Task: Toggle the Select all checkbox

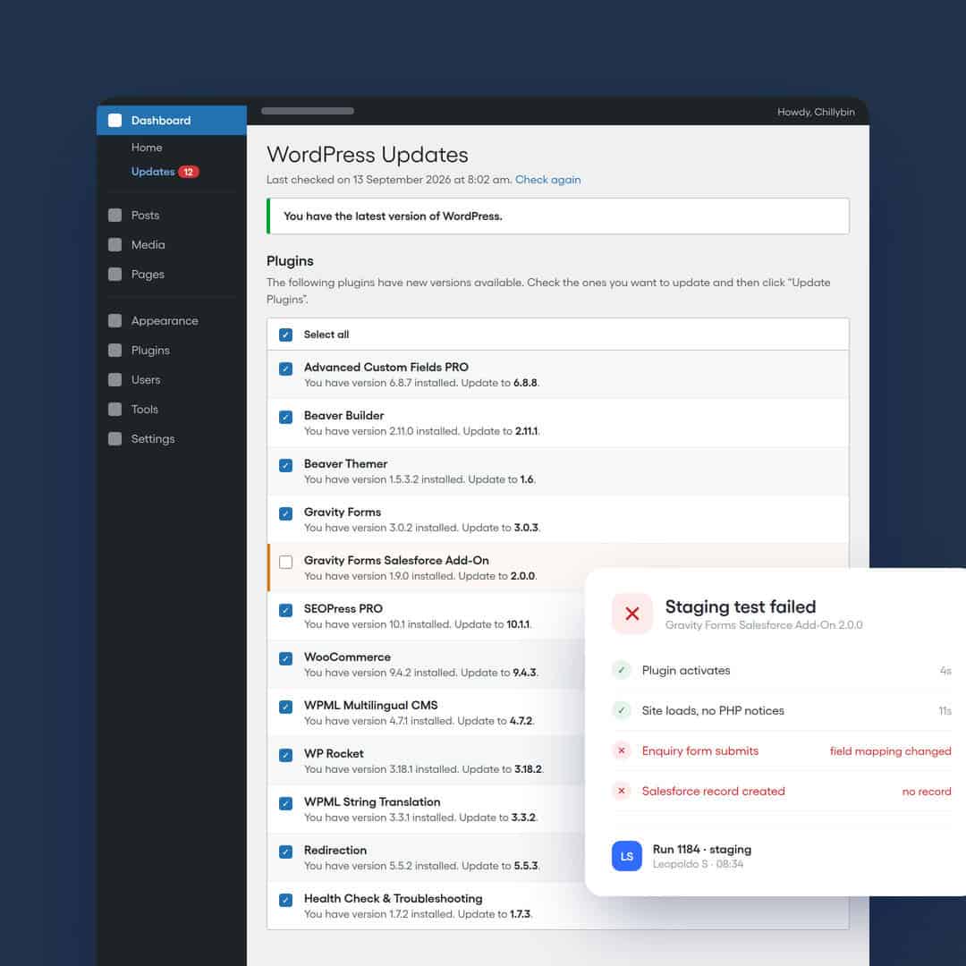Action: [285, 335]
